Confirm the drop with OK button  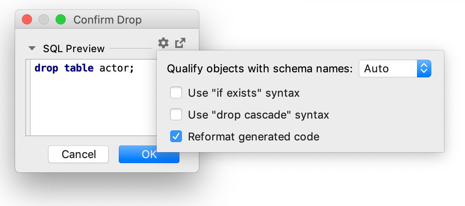coord(149,154)
